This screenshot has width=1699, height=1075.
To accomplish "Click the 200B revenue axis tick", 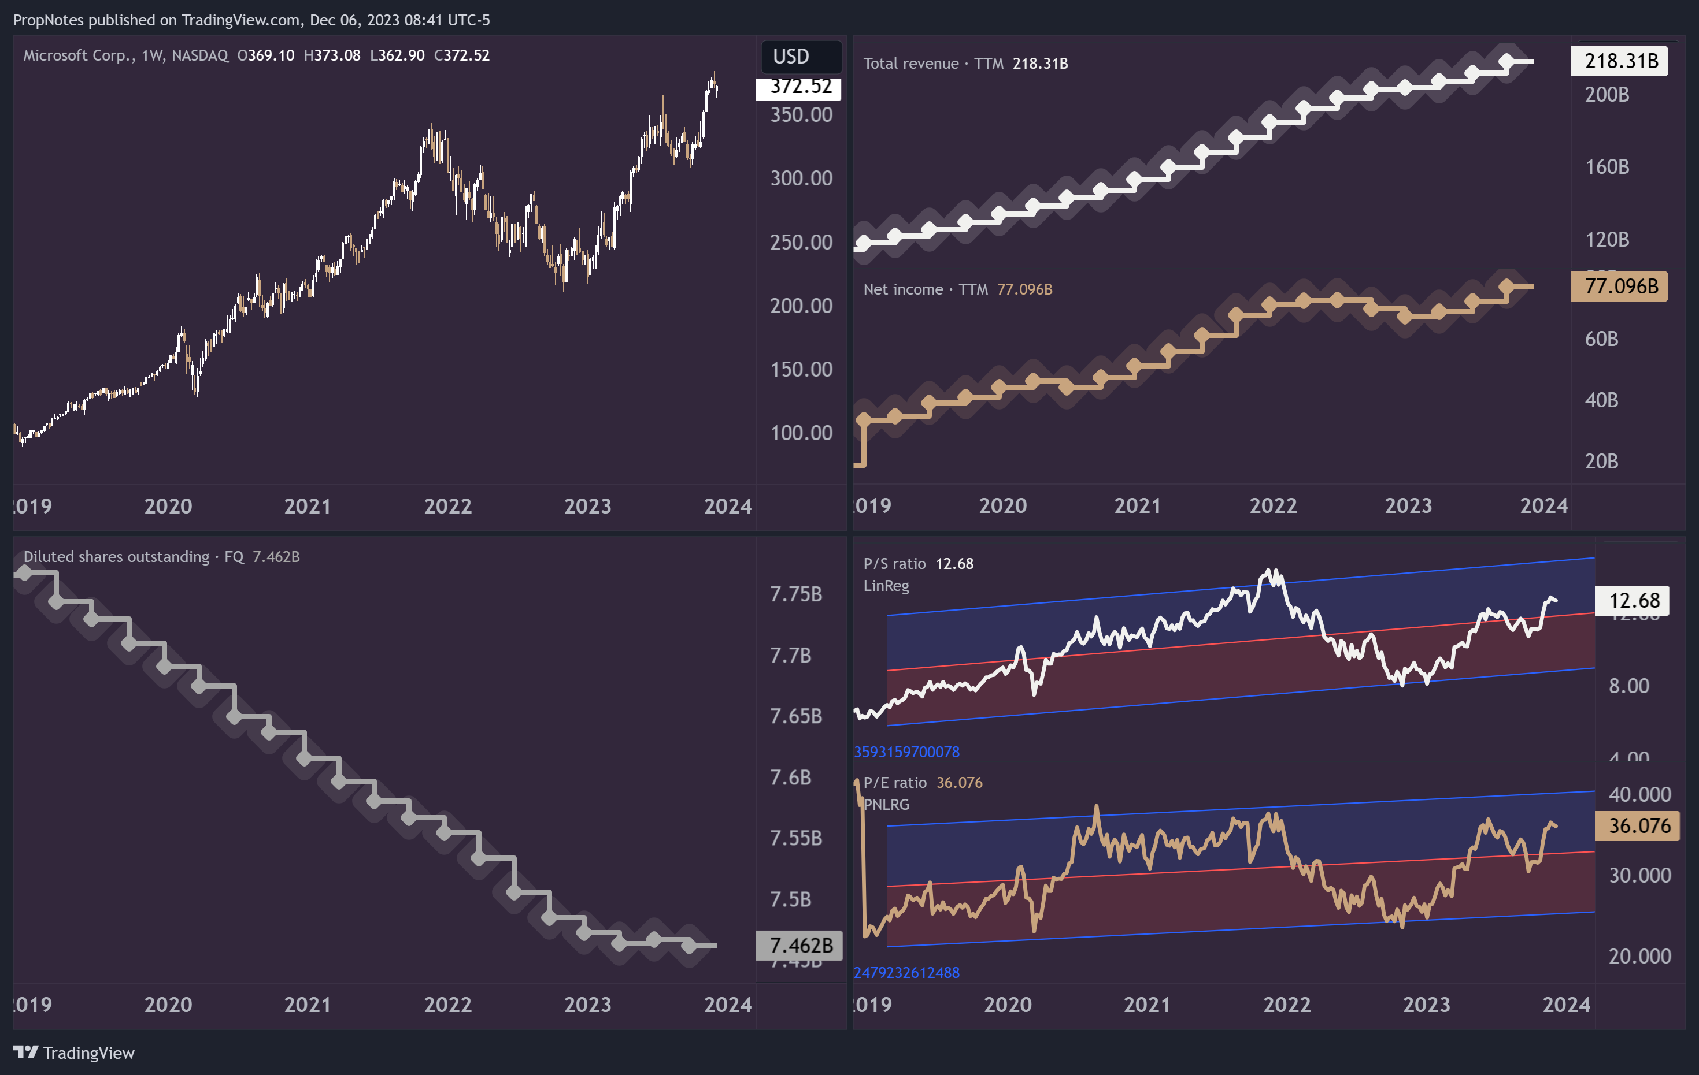I will coord(1607,95).
